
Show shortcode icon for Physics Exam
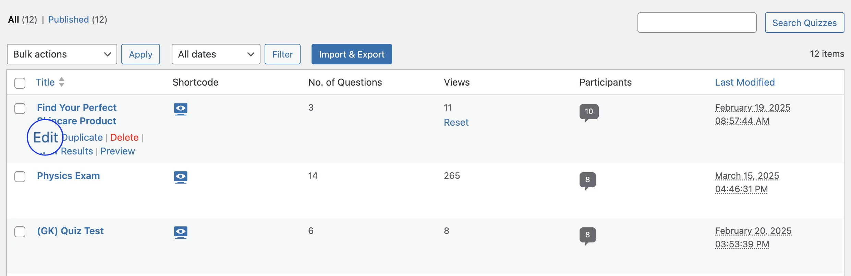tap(181, 177)
